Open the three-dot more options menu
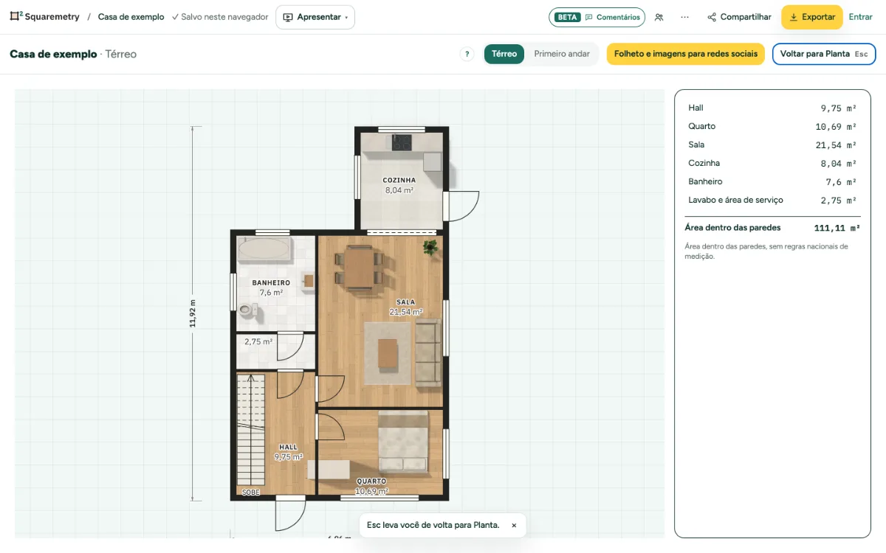This screenshot has height=553, width=886. [x=685, y=17]
